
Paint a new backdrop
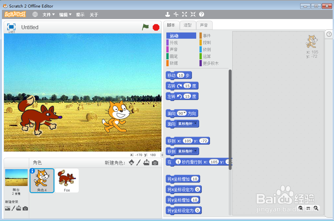tap(13, 208)
